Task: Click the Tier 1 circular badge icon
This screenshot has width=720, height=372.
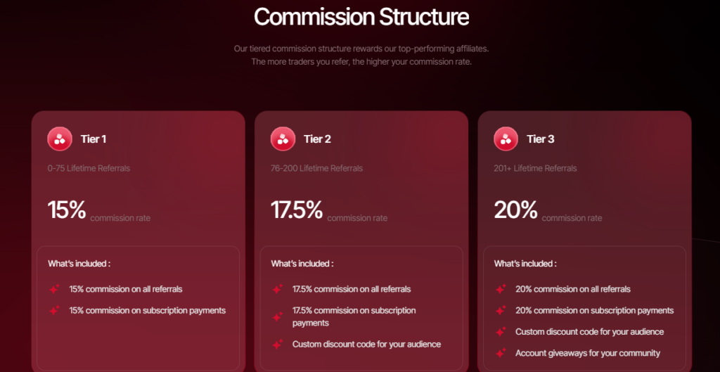Action: (60, 139)
